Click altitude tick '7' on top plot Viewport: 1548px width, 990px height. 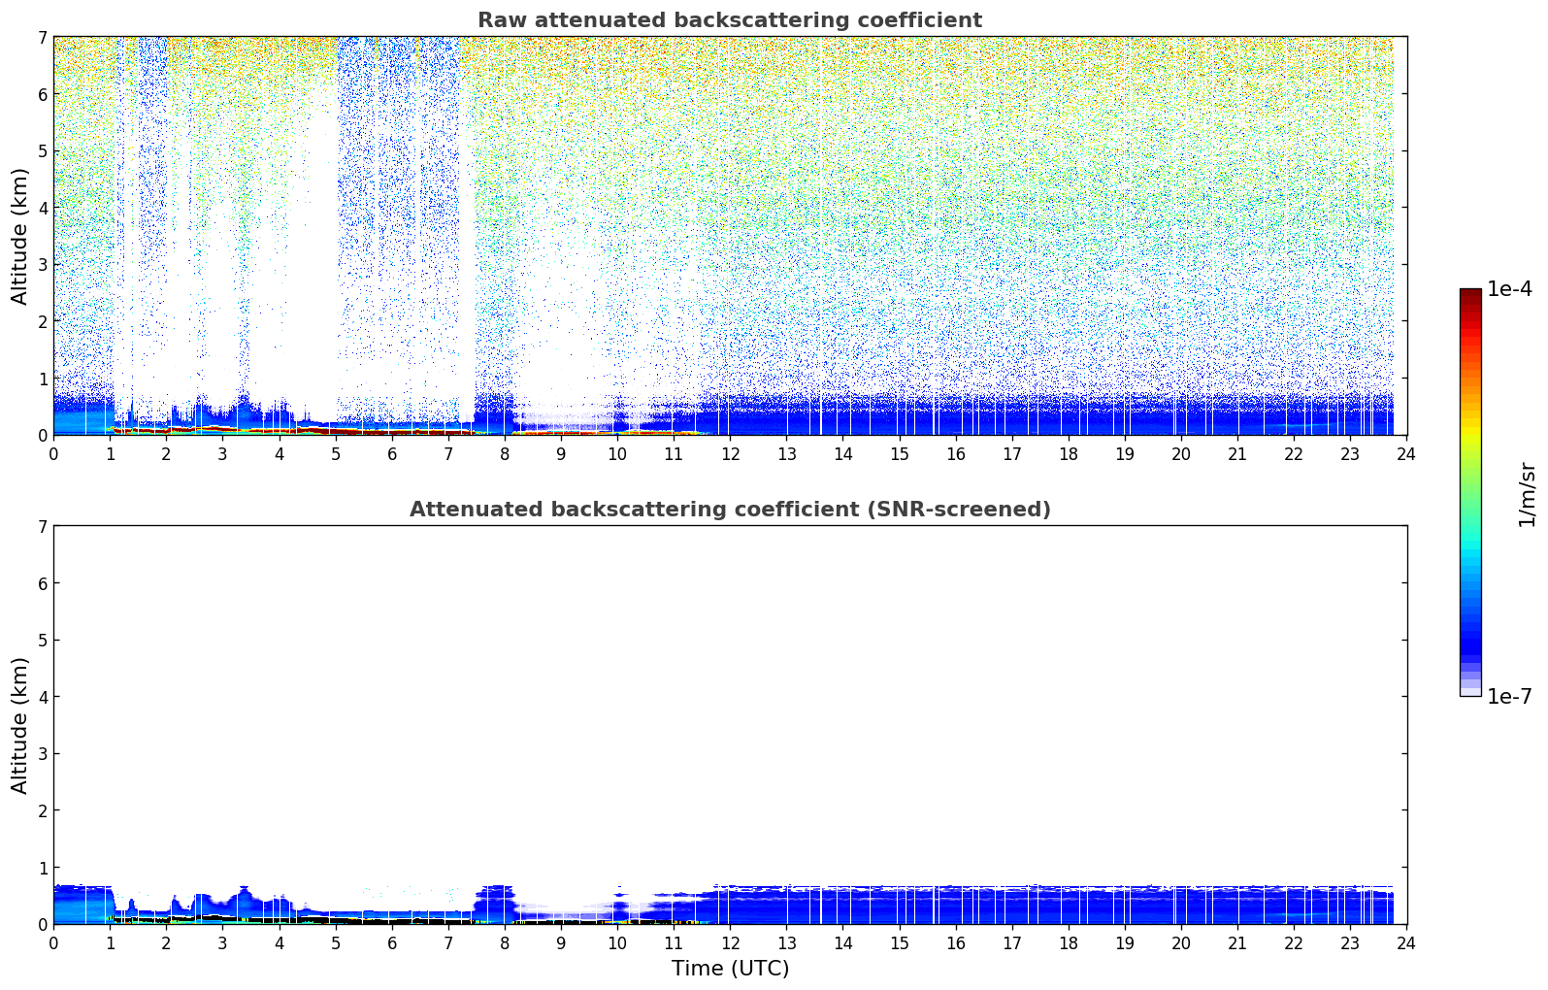pos(42,37)
